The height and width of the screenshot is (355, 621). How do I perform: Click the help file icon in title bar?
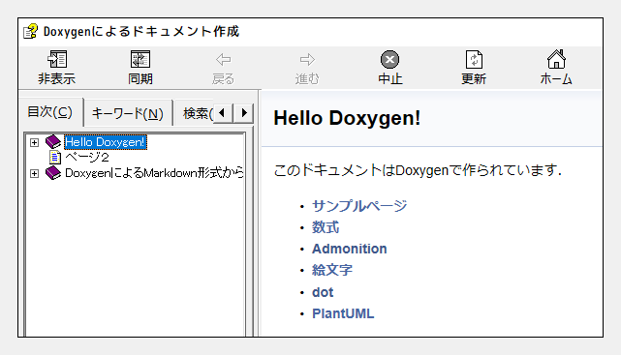[x=30, y=31]
